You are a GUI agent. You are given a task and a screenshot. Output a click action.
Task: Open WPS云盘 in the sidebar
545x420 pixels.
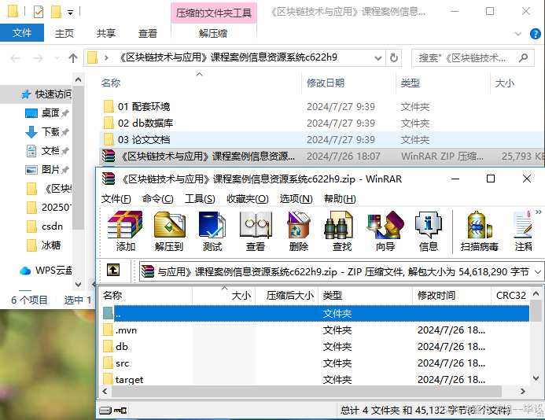[x=46, y=270]
